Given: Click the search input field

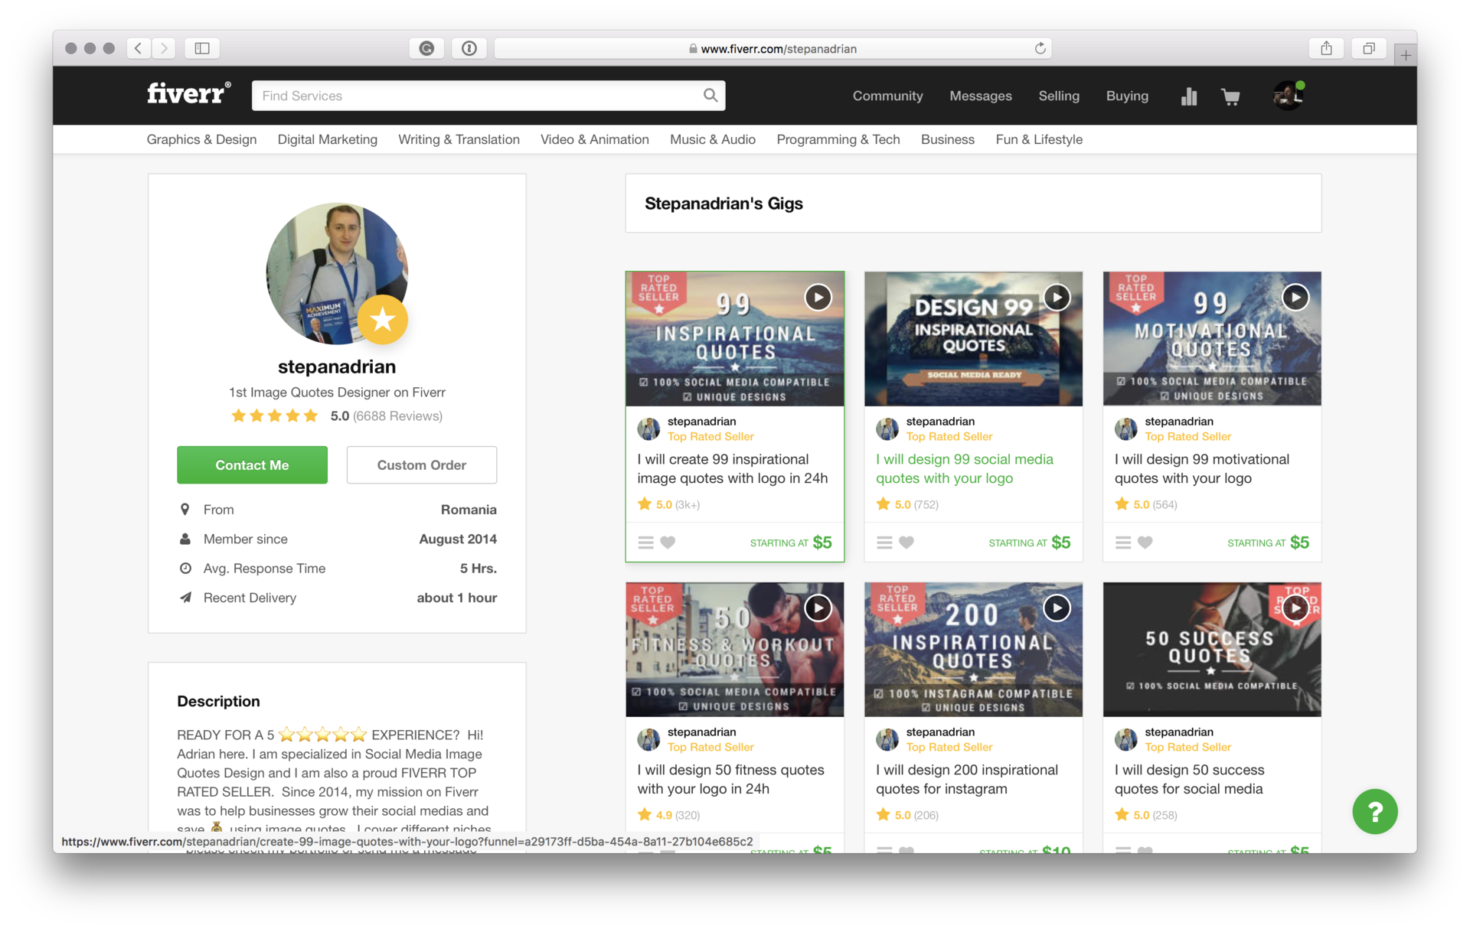Looking at the screenshot, I should (x=487, y=95).
